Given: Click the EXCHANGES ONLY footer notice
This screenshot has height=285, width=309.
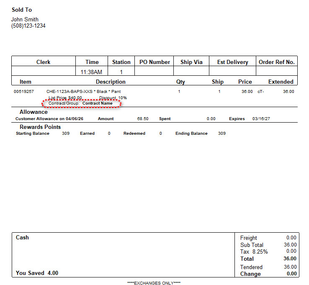Looking at the screenshot, I should point(154,283).
